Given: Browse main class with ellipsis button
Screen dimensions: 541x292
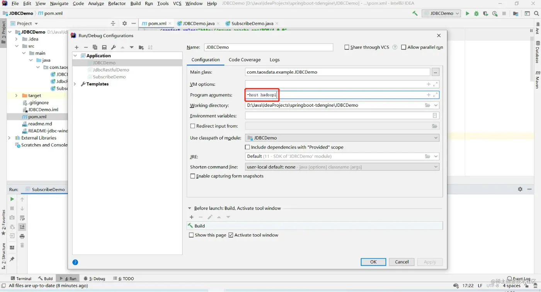Looking at the screenshot, I should [x=436, y=72].
